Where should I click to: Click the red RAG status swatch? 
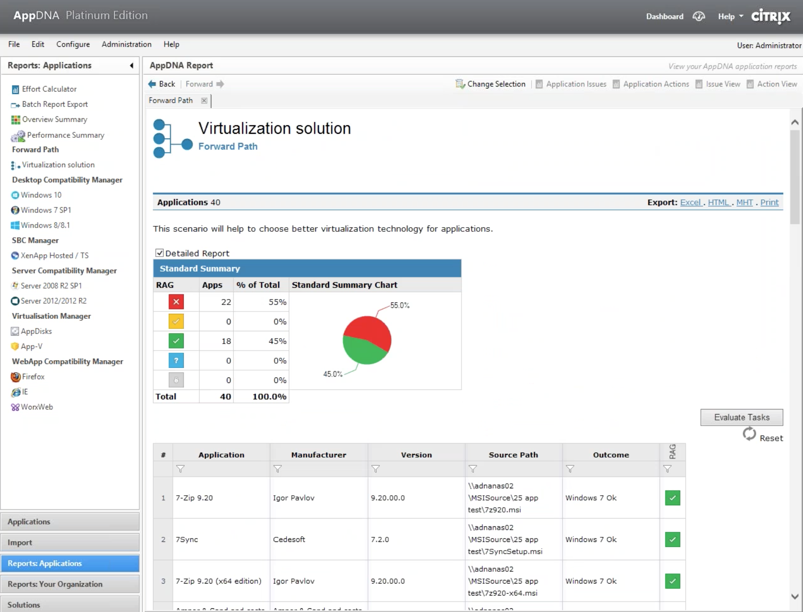[176, 302]
